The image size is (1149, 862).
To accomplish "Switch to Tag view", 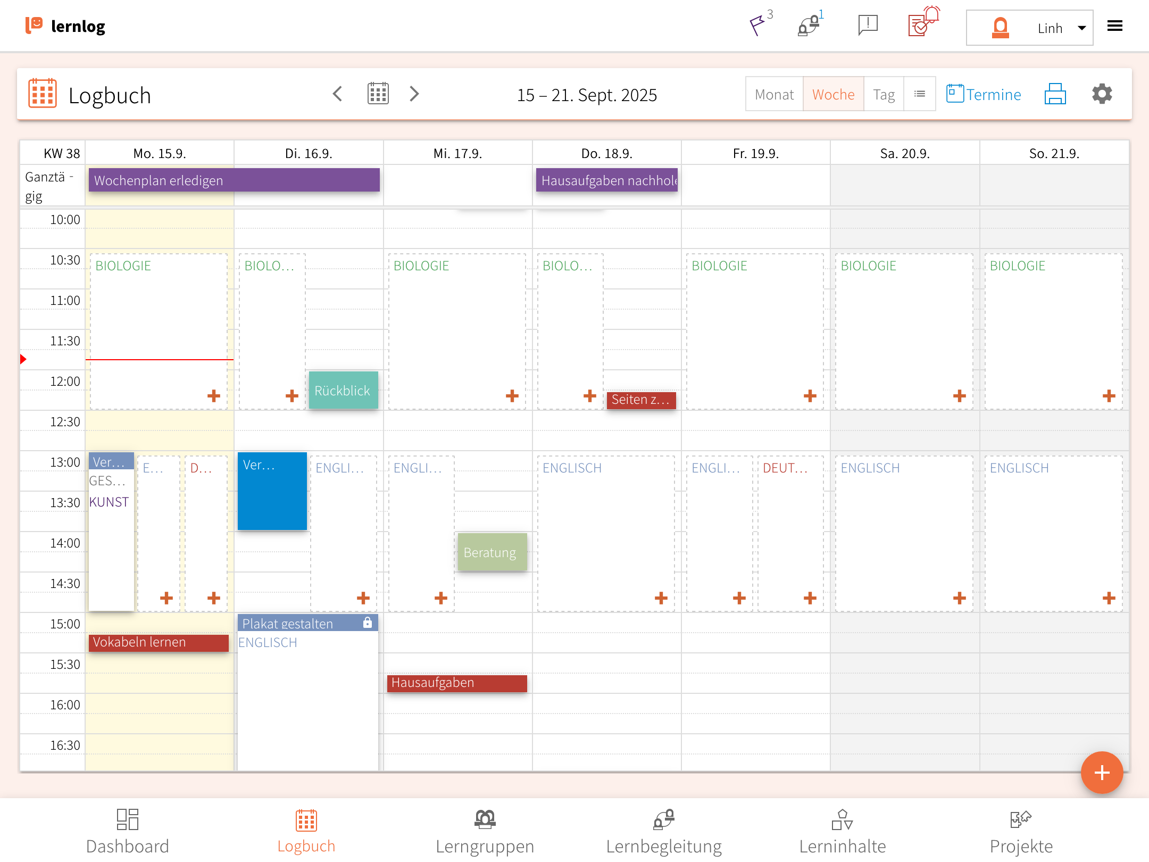I will 884,94.
